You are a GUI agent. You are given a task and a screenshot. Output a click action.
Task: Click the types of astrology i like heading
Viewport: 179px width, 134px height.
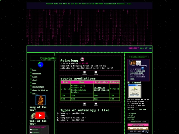pos(85,110)
